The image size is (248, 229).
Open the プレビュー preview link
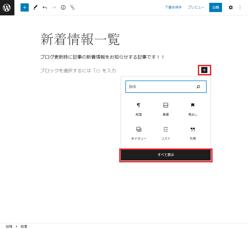pos(196,7)
